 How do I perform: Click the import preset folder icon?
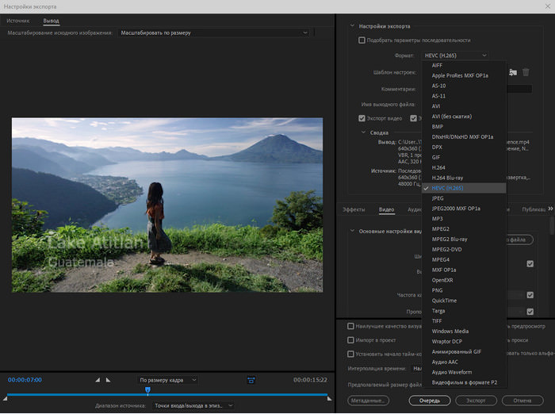click(x=513, y=72)
